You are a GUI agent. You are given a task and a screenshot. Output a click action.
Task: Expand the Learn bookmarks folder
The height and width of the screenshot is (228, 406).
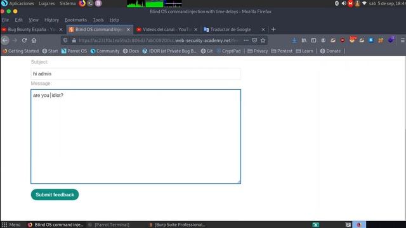(304, 51)
